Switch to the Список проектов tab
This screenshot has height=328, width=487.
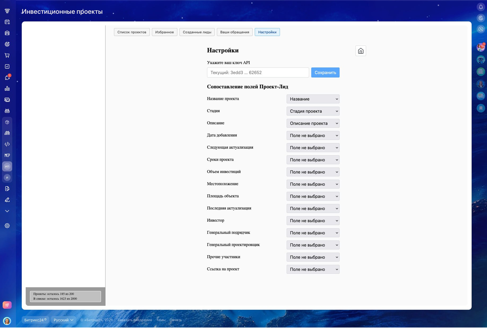click(132, 32)
